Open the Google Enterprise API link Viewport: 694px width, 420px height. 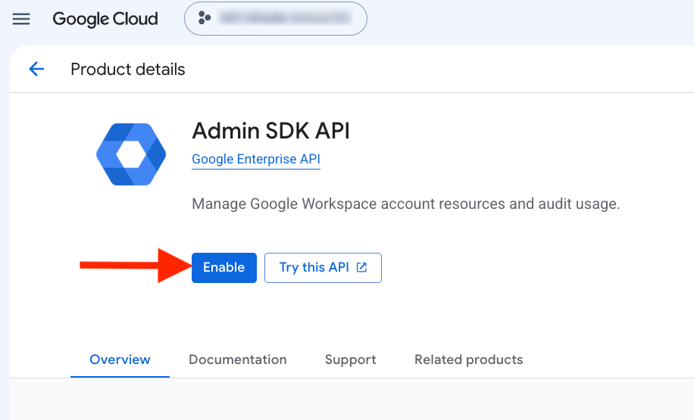256,159
